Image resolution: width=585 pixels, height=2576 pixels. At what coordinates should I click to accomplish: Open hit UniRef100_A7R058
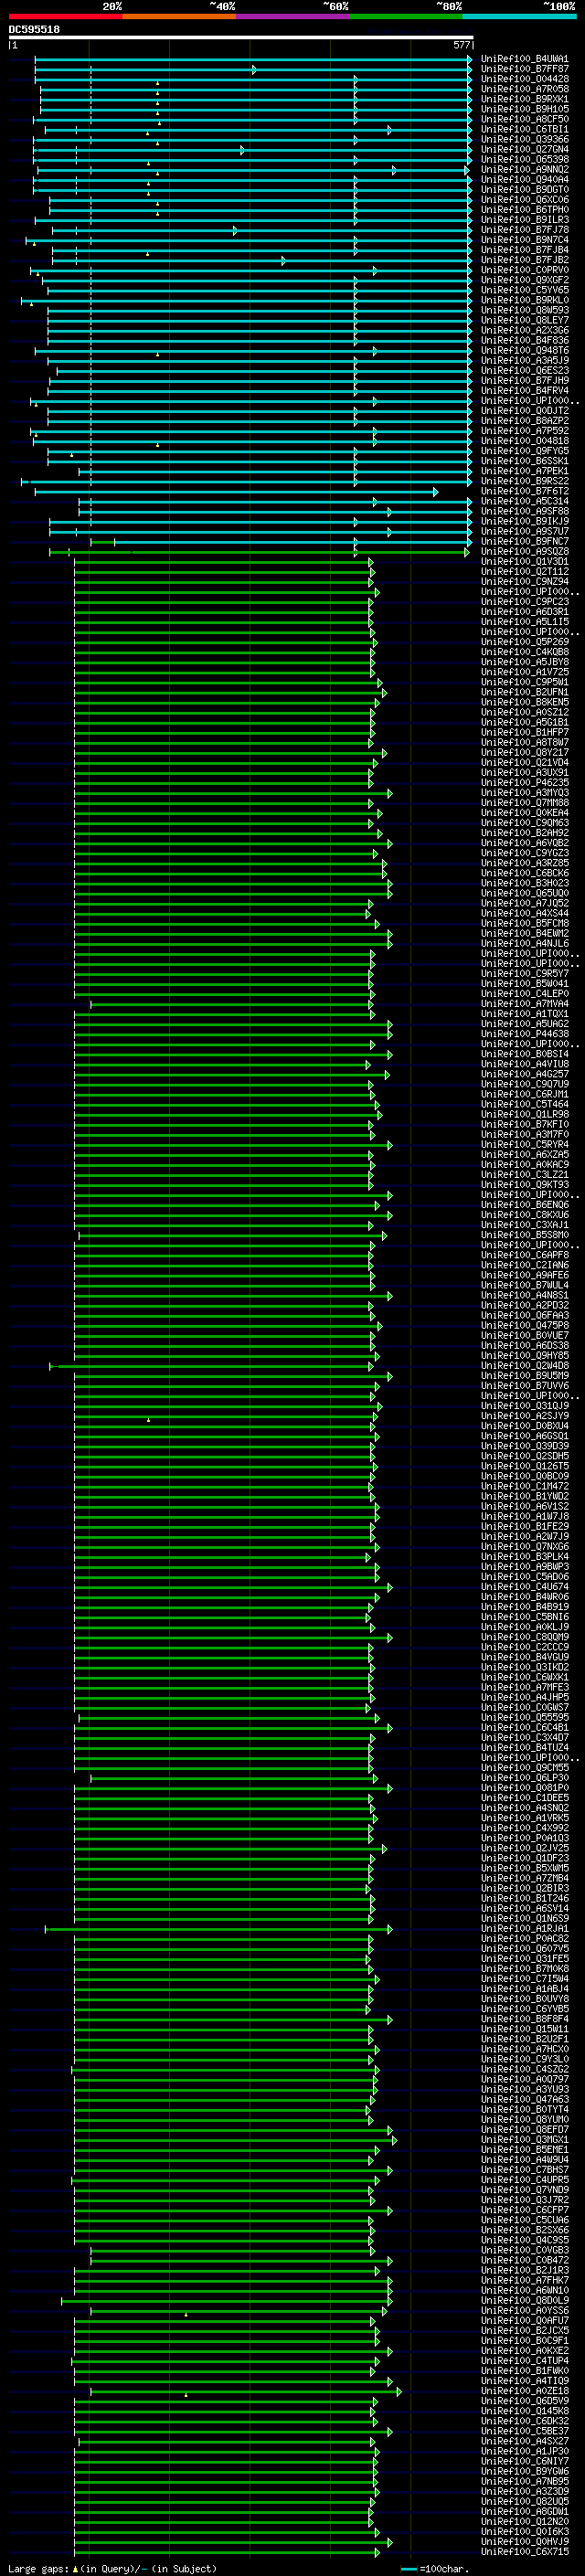click(525, 89)
